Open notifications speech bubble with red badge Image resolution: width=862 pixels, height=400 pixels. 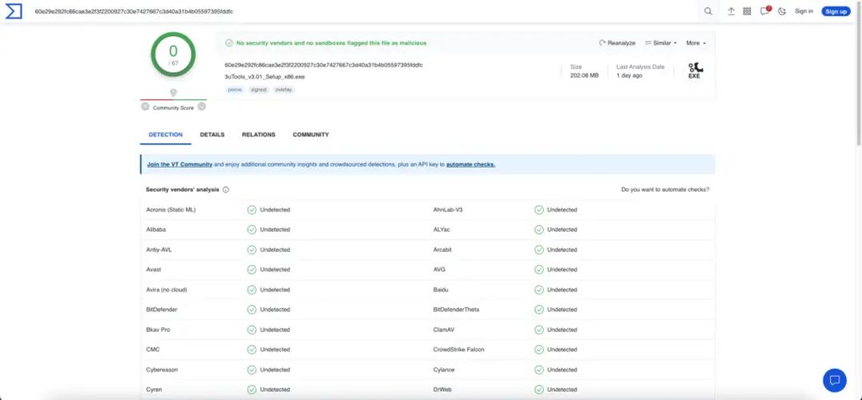point(764,11)
